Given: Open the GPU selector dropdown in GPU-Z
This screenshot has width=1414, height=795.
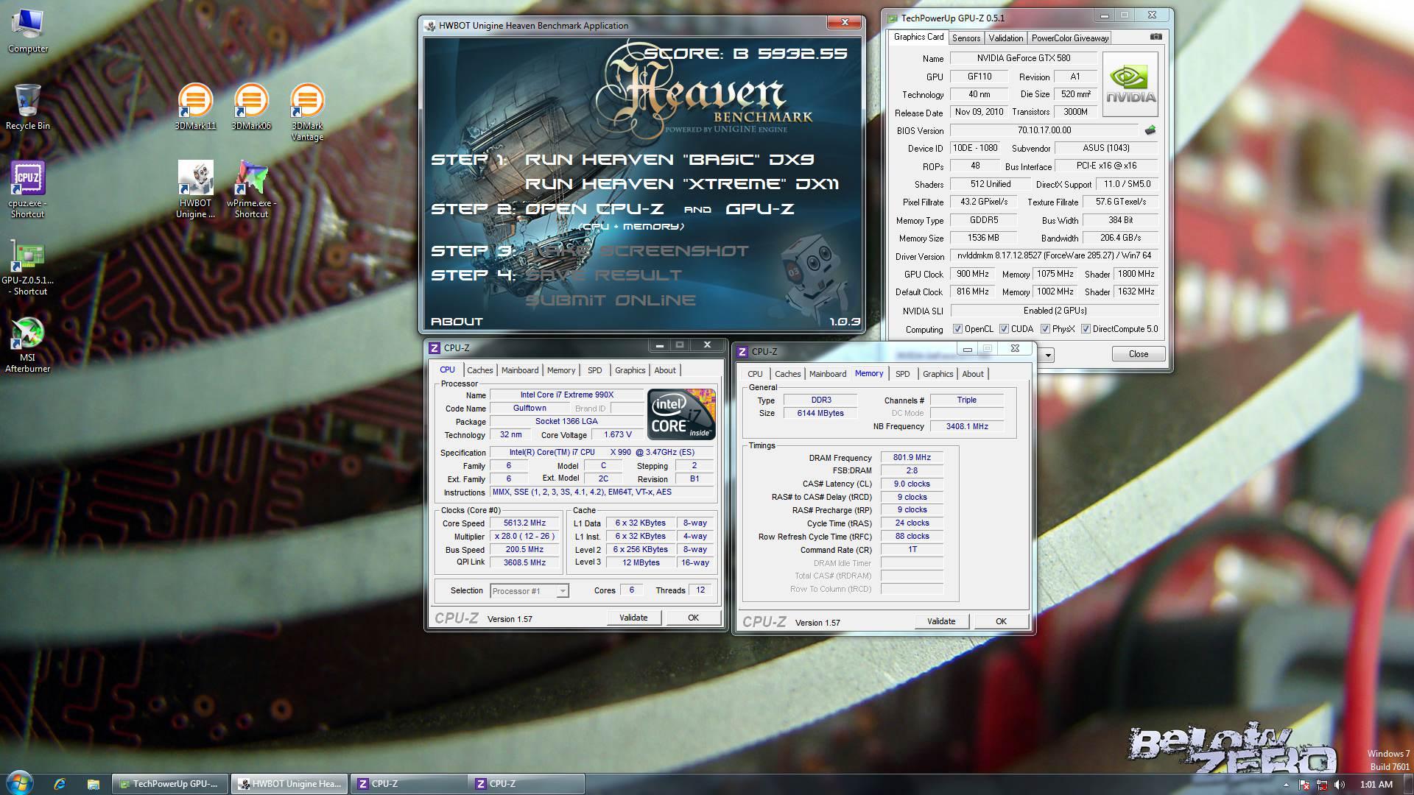Looking at the screenshot, I should (1047, 355).
